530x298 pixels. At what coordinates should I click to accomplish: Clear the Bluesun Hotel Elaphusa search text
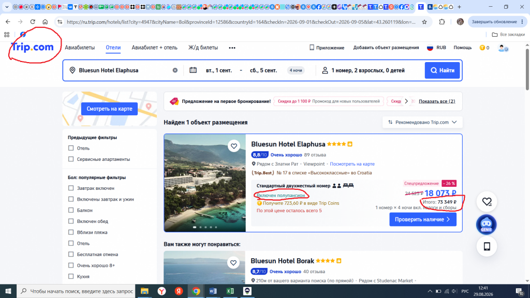pos(175,70)
